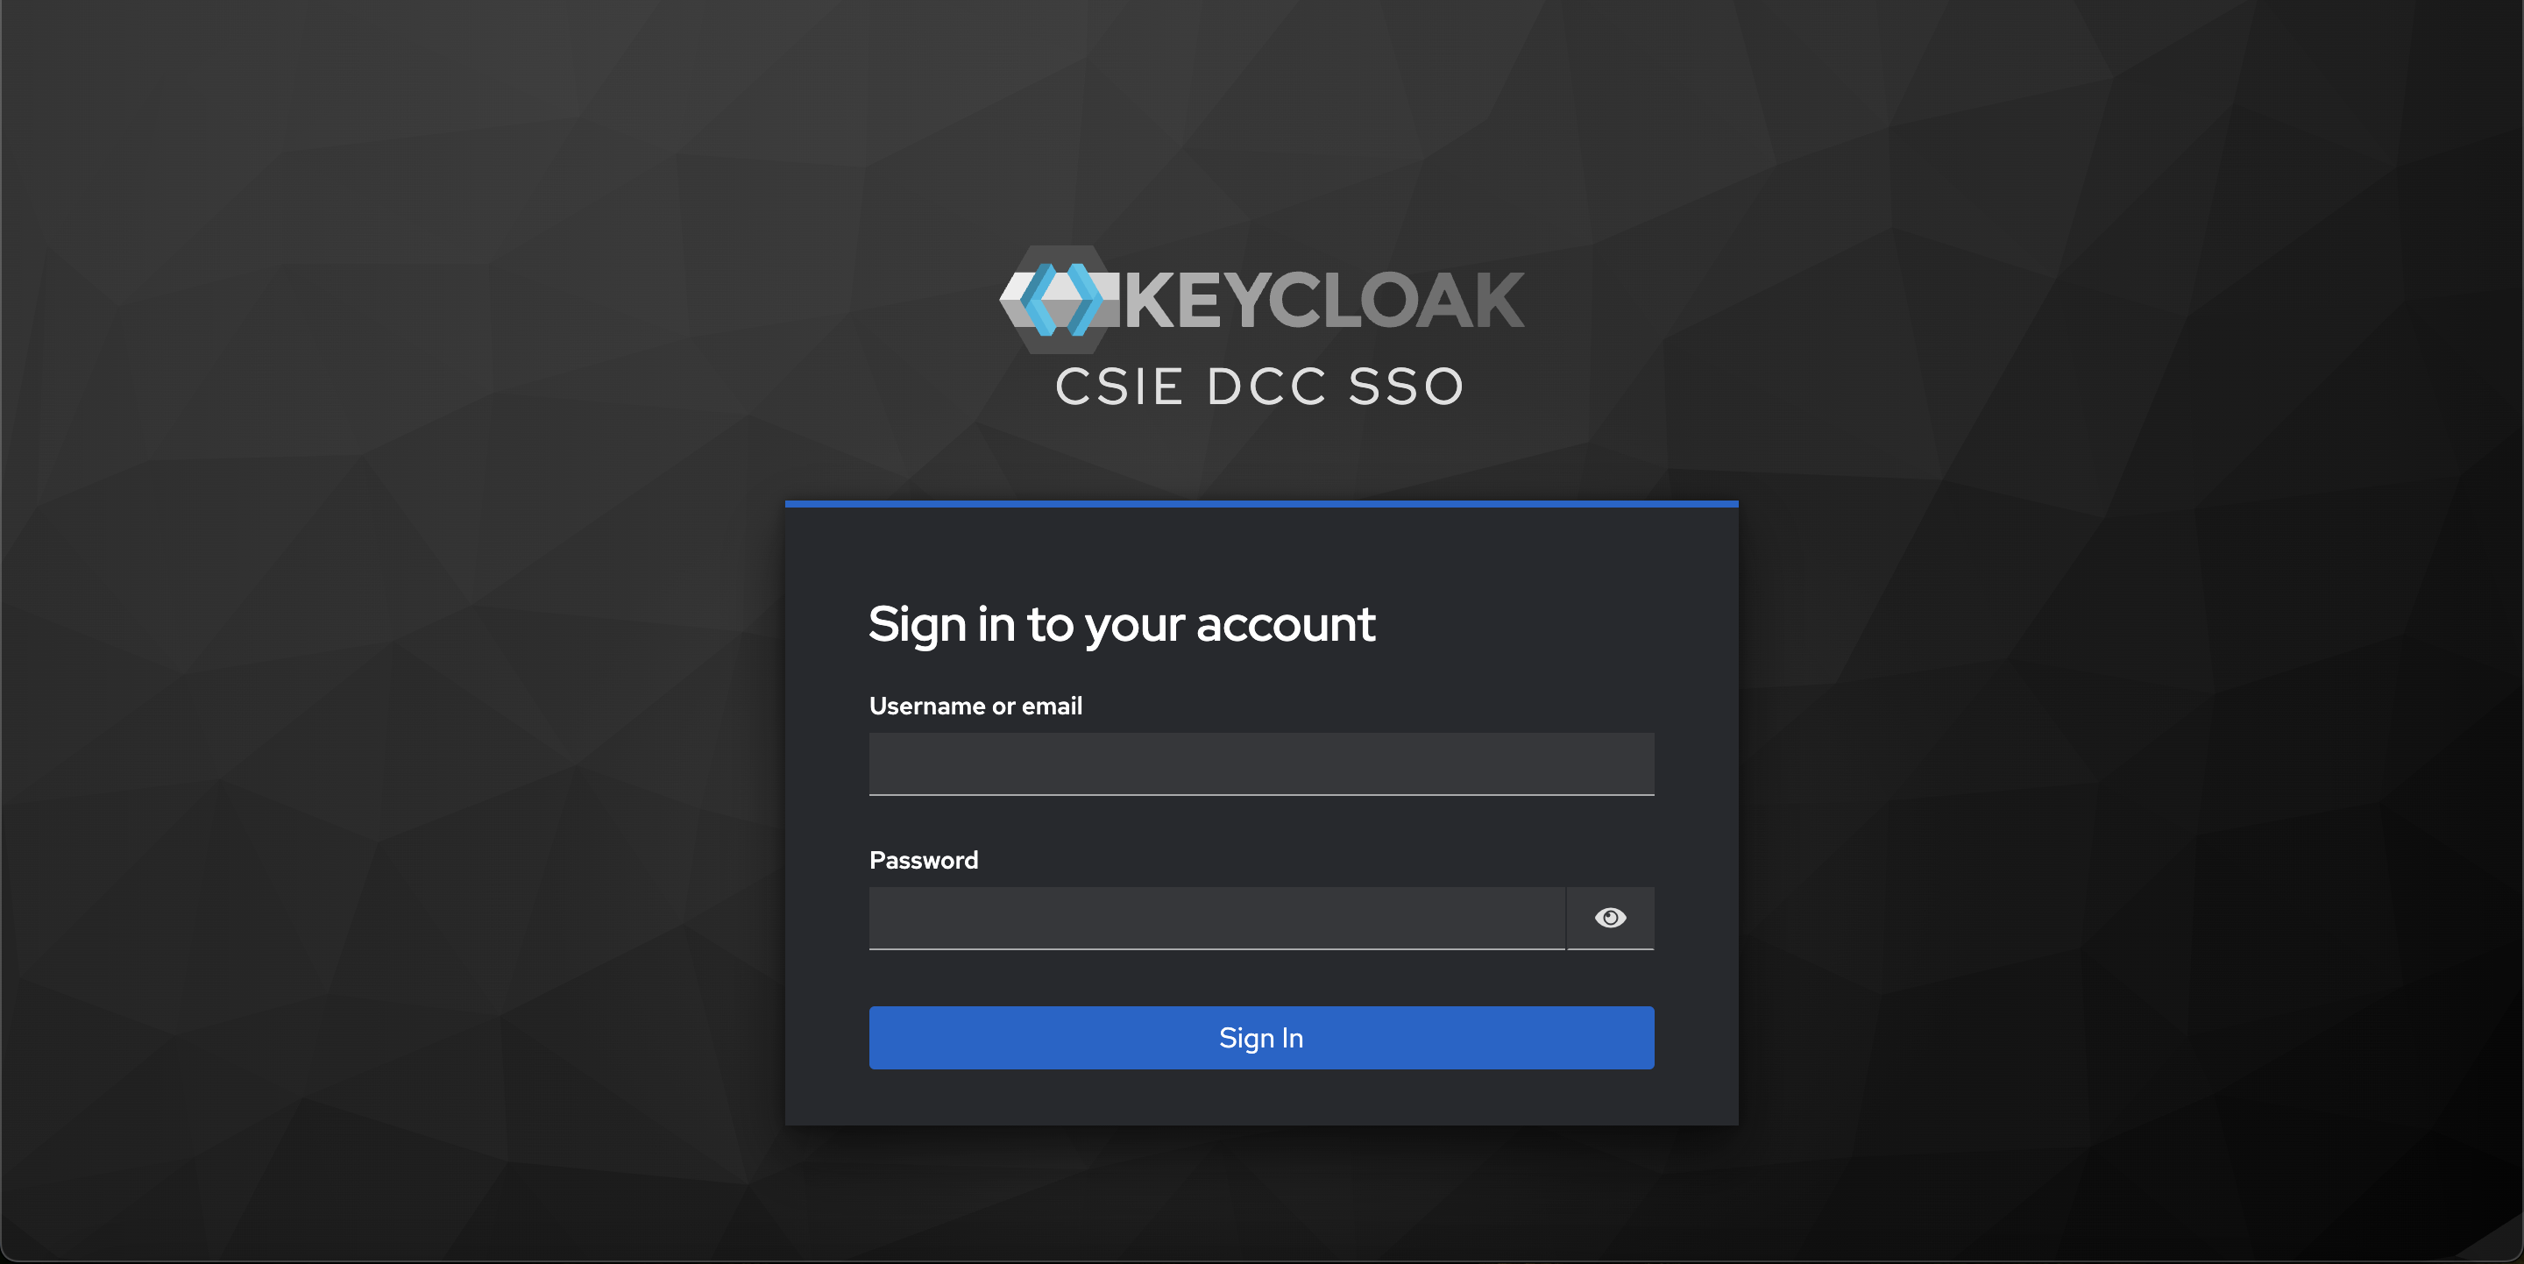Click the 'Password' label
2524x1264 pixels.
(924, 860)
